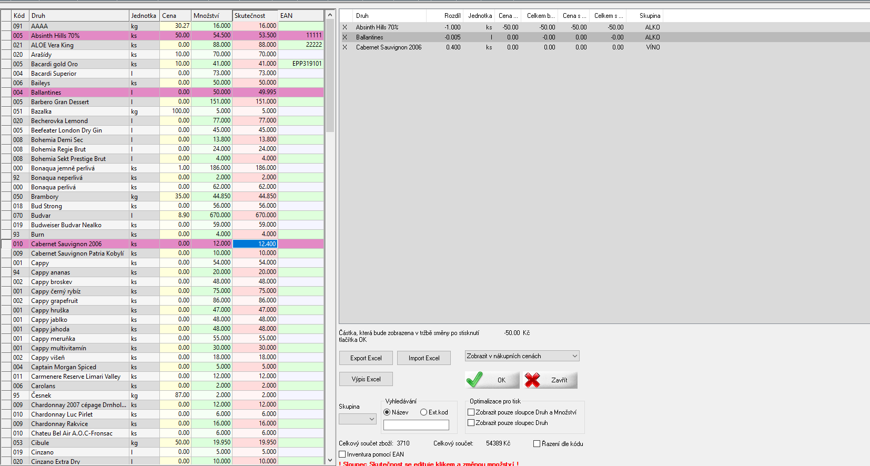This screenshot has height=466, width=870.
Task: Click the X icon beside Ballantines row
Action: (x=345, y=37)
